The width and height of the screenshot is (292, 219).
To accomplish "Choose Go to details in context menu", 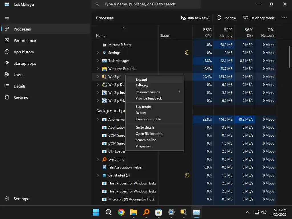I will click(155, 127).
